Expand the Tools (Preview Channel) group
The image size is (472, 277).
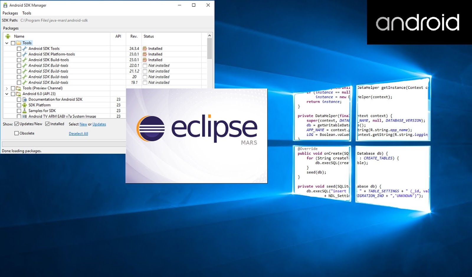click(7, 88)
